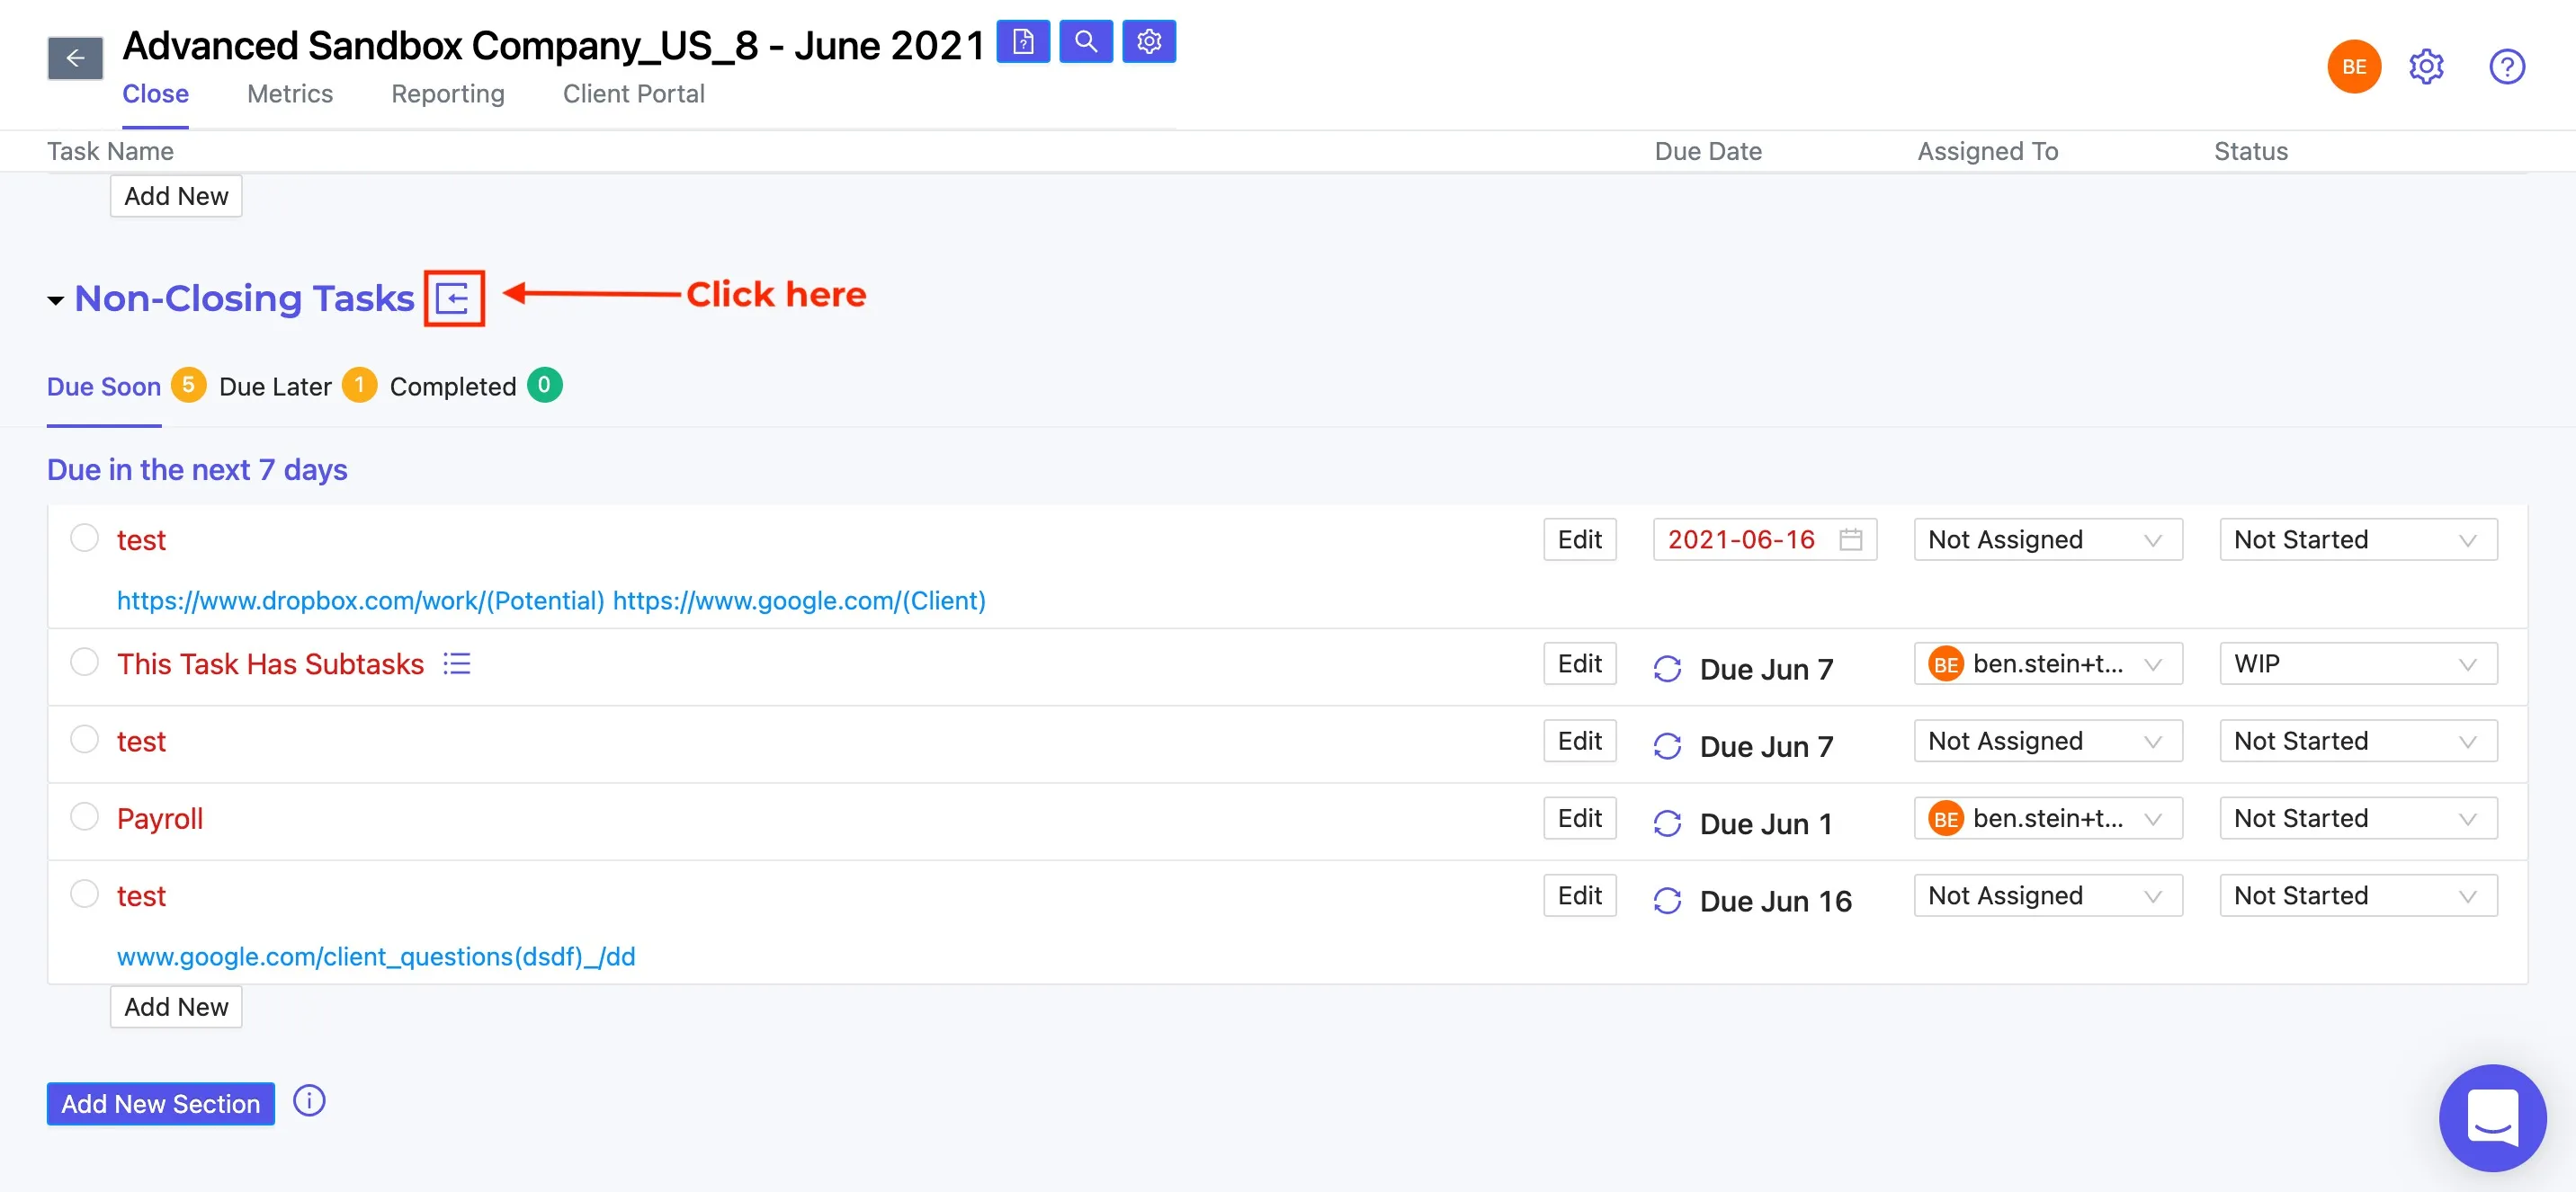Click Edit on This Task Has Subtasks row
The height and width of the screenshot is (1192, 2576).
(1579, 663)
